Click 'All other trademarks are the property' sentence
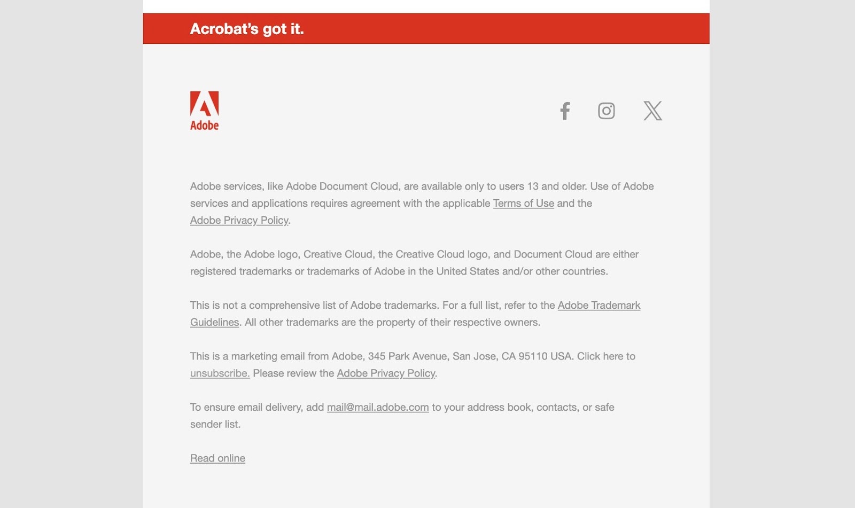Viewport: 855px width, 508px height. [392, 323]
